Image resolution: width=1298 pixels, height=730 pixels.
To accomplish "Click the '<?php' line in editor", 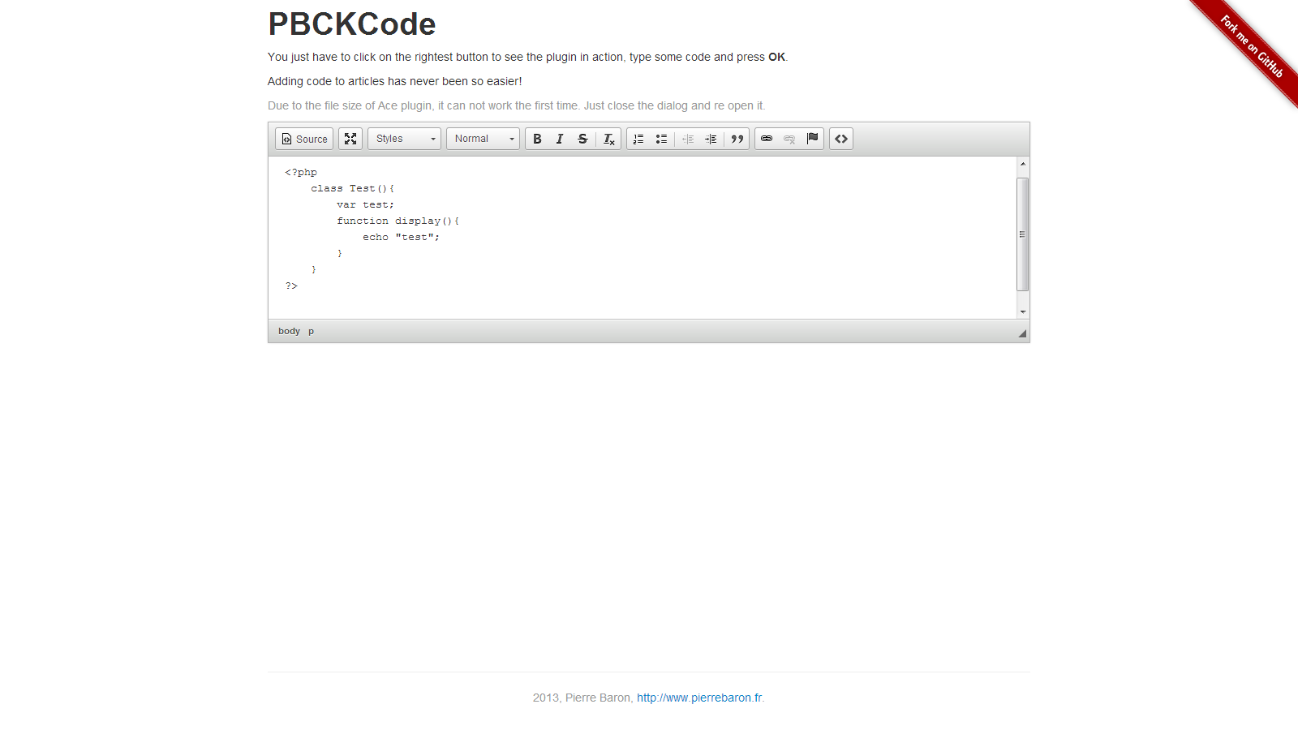I will (301, 172).
